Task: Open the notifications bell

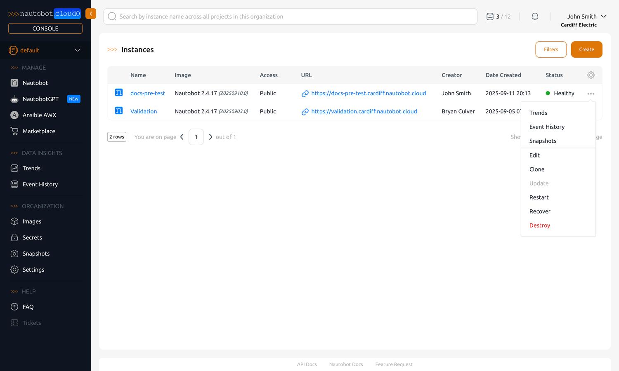Action: click(535, 16)
